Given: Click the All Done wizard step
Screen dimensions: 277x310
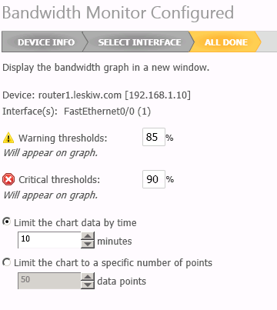Looking at the screenshot, I should pyautogui.click(x=225, y=42).
